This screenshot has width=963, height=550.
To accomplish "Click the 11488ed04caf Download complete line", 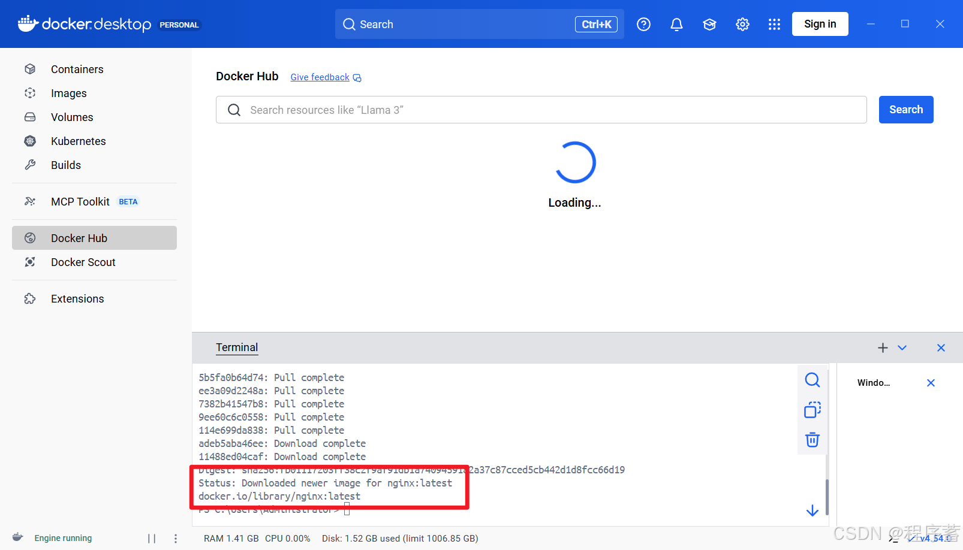I will point(282,457).
